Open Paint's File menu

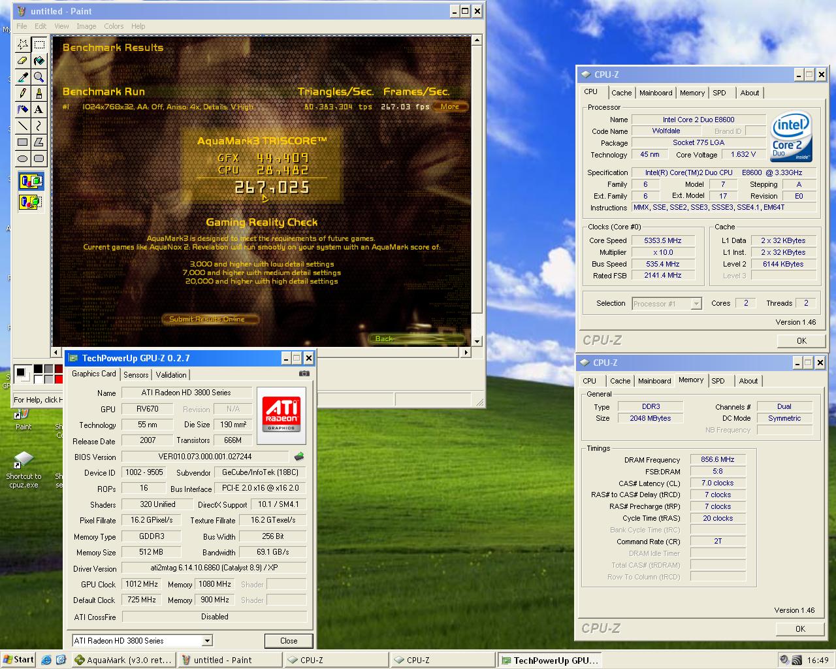tap(22, 26)
